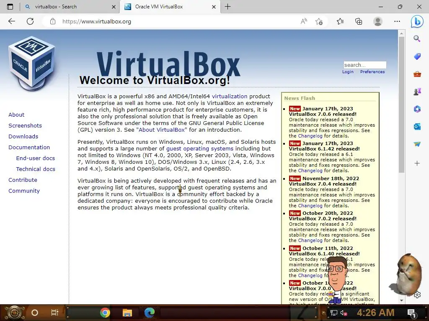Click the scrollbar down arrow

pyautogui.click(x=401, y=300)
